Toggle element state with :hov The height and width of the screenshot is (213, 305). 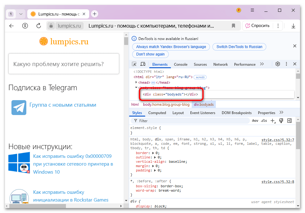click(255, 121)
